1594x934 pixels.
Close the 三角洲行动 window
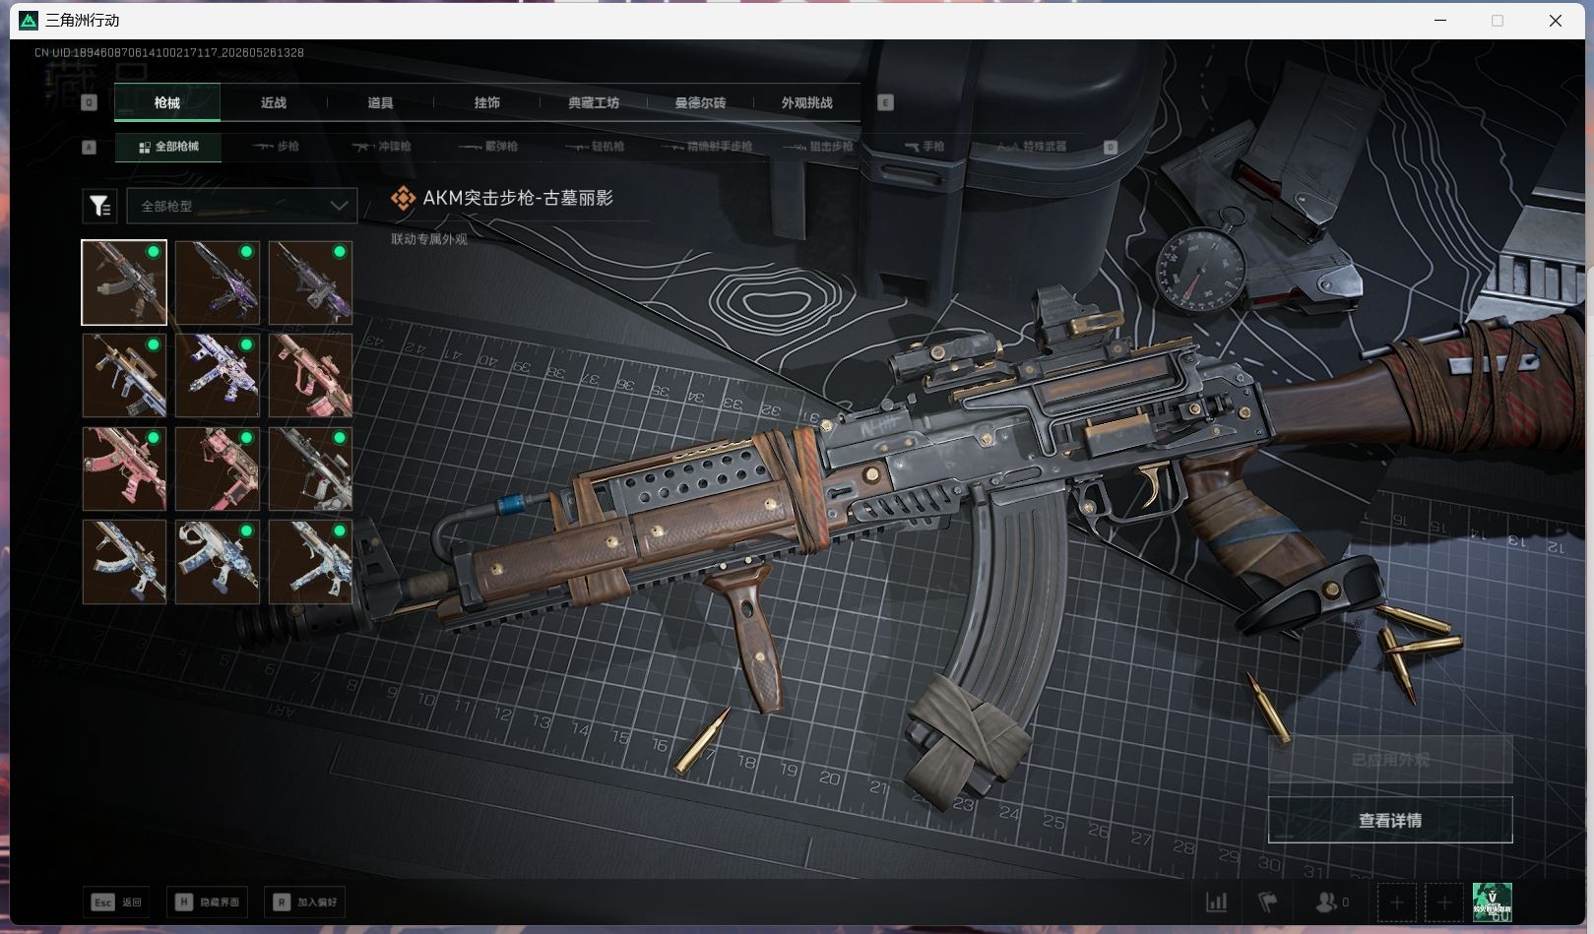[1556, 20]
